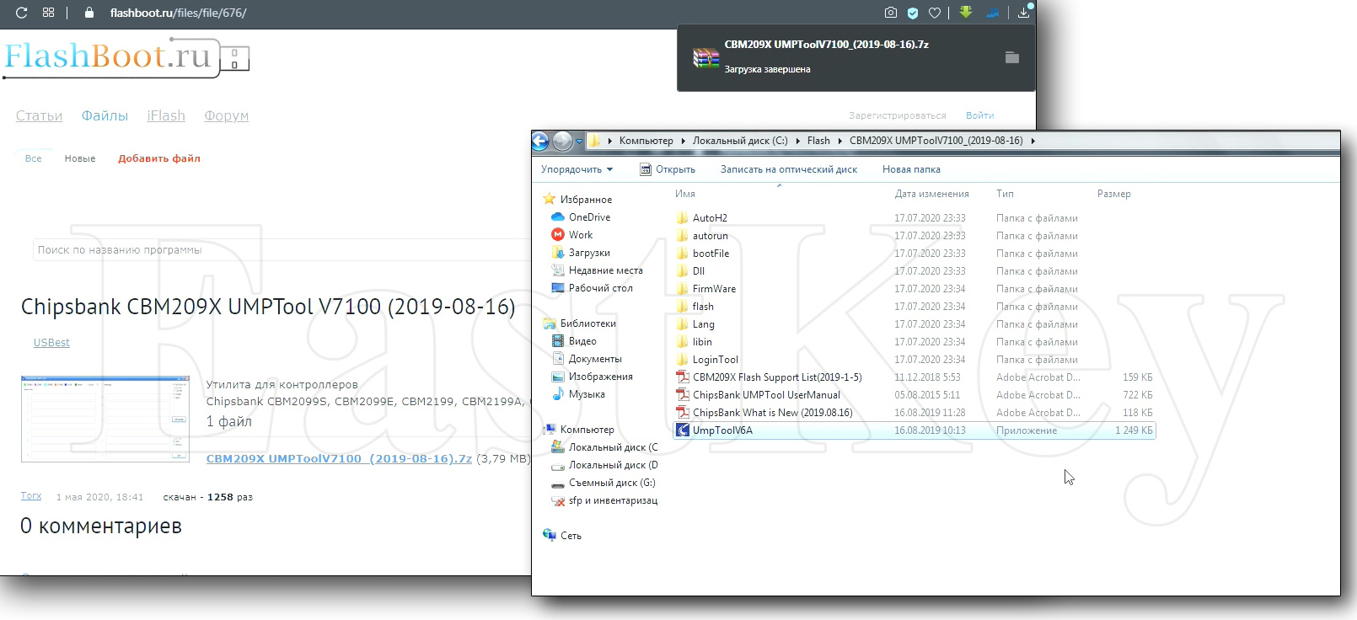Click the Видео library icon
This screenshot has width=1357, height=620.
coord(558,341)
